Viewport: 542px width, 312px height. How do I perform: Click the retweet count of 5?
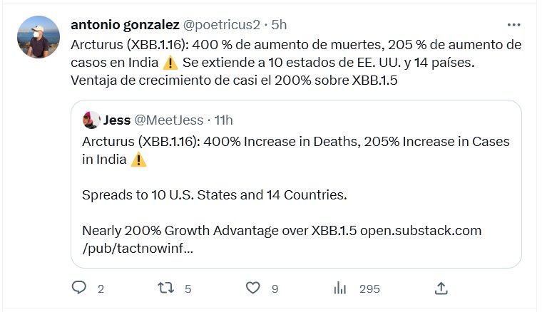[188, 288]
